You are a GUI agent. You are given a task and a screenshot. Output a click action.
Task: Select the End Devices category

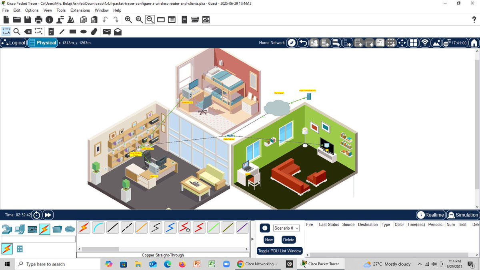click(x=20, y=229)
